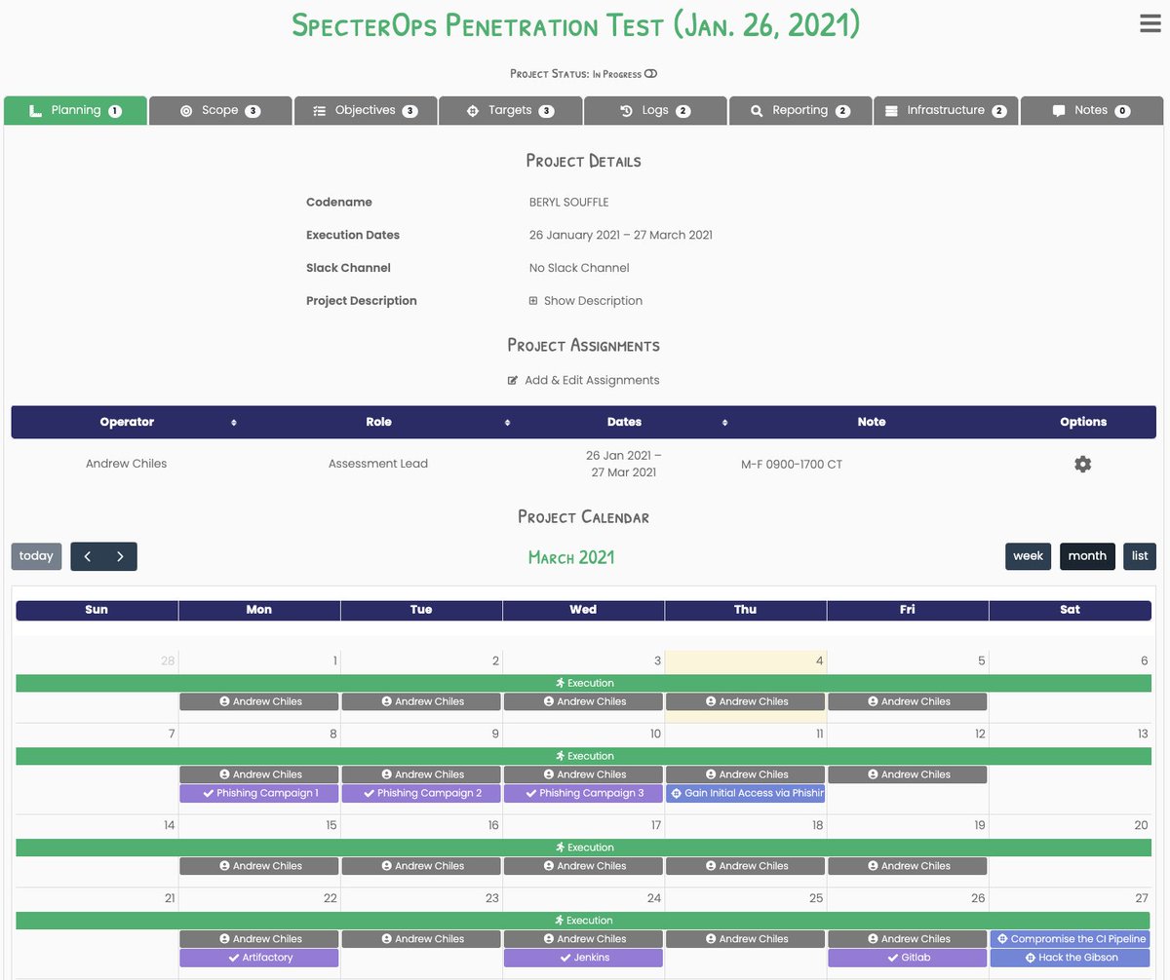Open Phishing Campaign 2 event
The image size is (1170, 980).
[x=421, y=793]
